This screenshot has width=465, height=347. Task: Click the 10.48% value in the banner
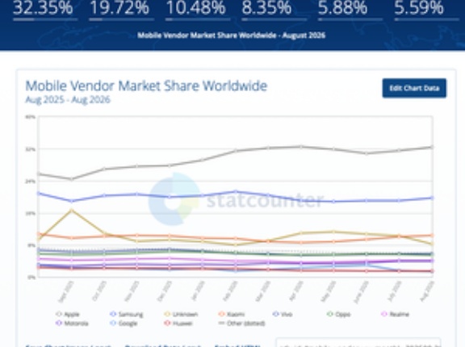pyautogui.click(x=195, y=7)
